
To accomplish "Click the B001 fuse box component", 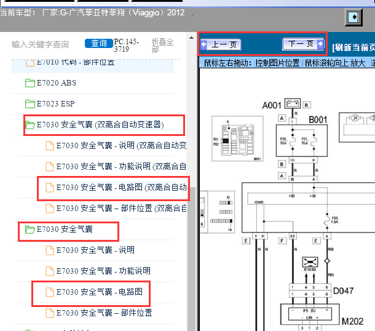I will (x=302, y=140).
